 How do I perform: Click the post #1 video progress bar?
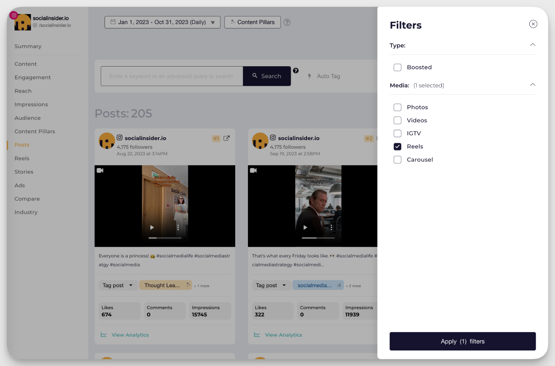(165, 238)
